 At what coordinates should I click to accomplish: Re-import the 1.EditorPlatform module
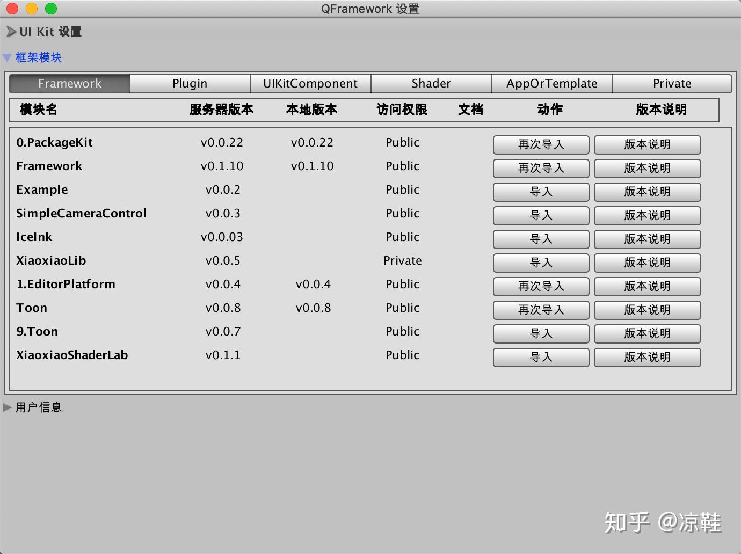pyautogui.click(x=541, y=286)
